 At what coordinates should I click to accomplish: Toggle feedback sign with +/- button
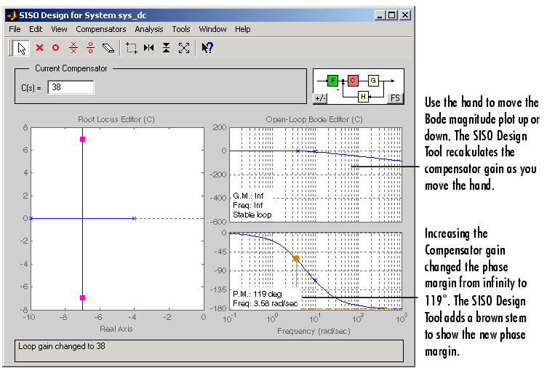(x=320, y=98)
